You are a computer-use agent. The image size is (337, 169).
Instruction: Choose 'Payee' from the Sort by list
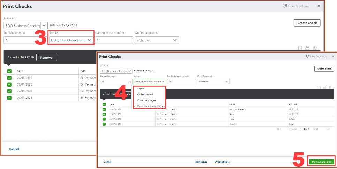(141, 89)
